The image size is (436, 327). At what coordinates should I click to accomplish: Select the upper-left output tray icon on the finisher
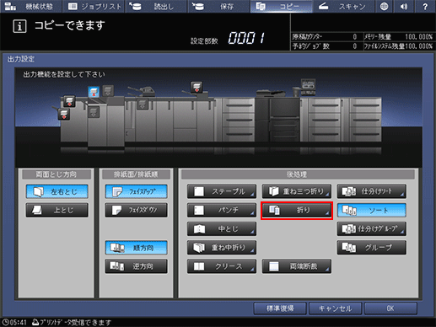click(69, 101)
